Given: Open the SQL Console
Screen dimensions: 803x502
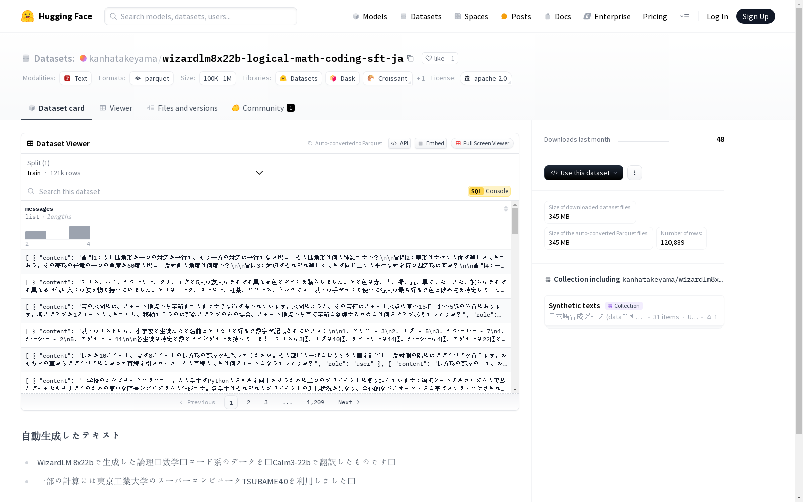Looking at the screenshot, I should point(490,191).
